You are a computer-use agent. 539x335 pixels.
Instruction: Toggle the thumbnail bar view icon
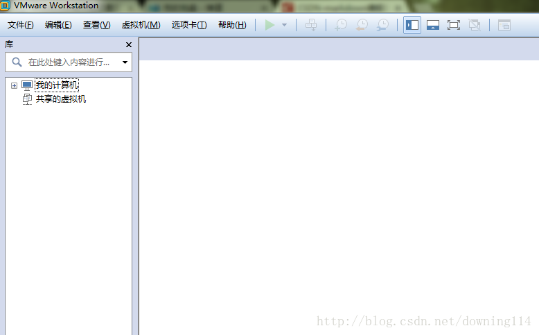tap(433, 25)
